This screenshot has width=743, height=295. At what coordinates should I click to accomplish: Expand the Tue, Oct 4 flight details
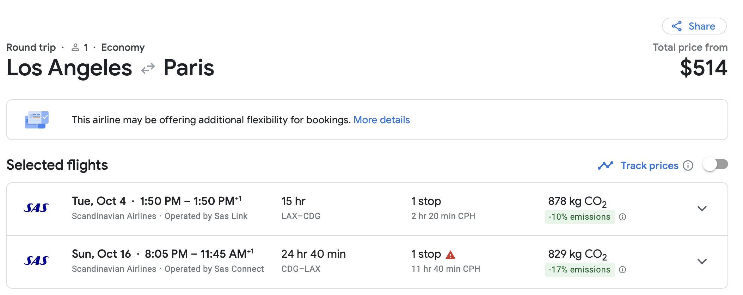point(702,209)
